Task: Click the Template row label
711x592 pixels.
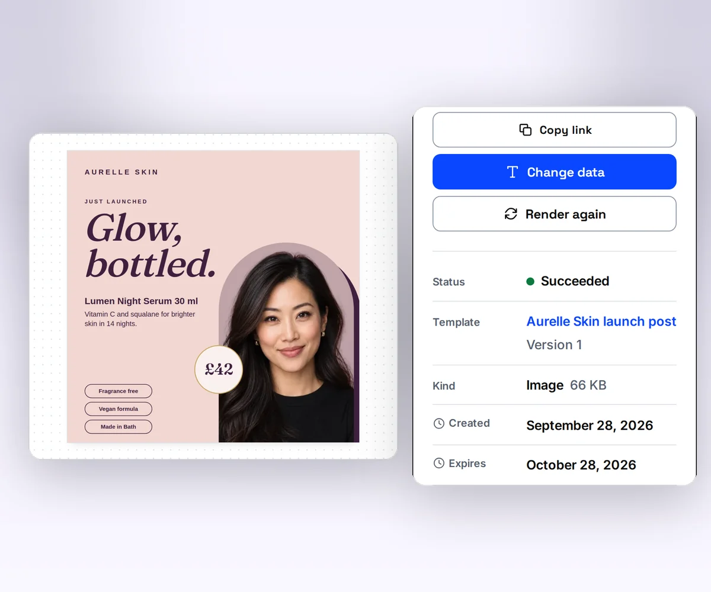Action: tap(456, 322)
